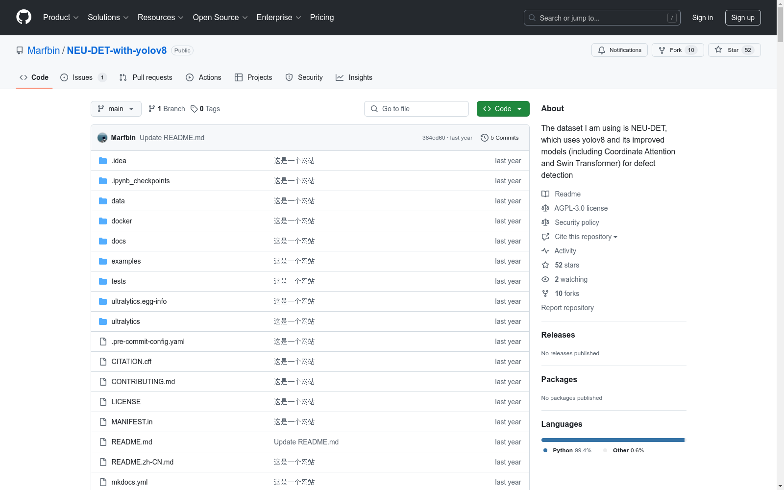
Task: Switch to the Projects tab
Action: pos(253,77)
